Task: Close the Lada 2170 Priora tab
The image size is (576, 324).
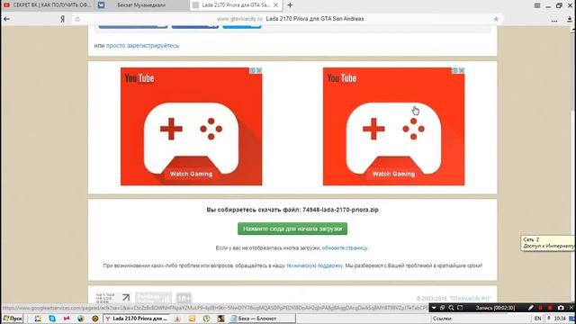Action: (275, 5)
